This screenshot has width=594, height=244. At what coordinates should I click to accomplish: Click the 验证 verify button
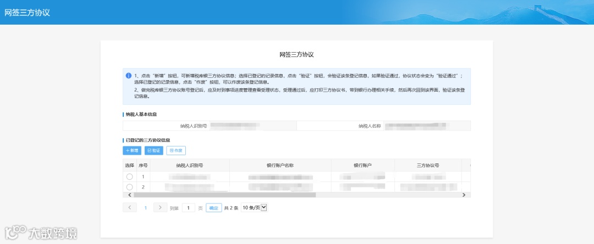[x=154, y=150]
